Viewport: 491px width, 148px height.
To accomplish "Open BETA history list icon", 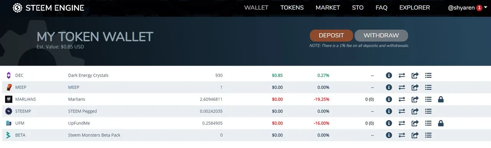I will click(428, 135).
